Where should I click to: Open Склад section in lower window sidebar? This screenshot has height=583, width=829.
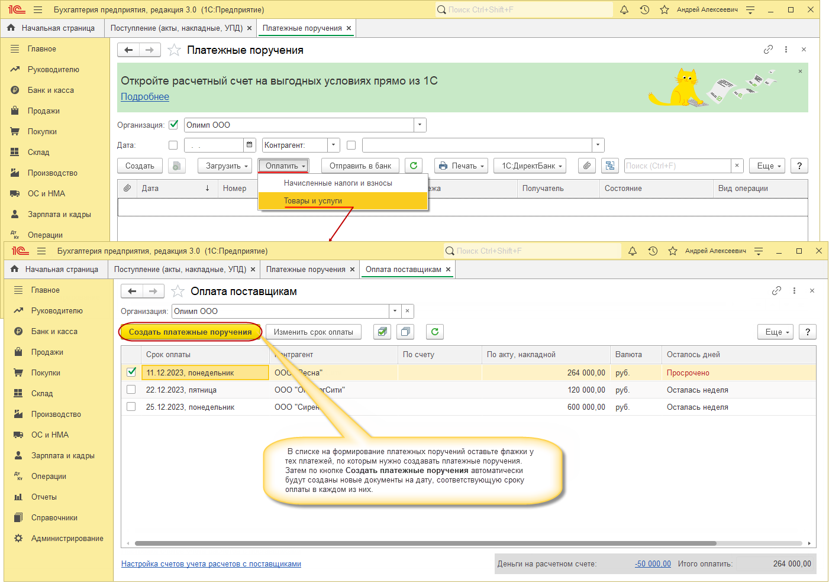pos(42,393)
